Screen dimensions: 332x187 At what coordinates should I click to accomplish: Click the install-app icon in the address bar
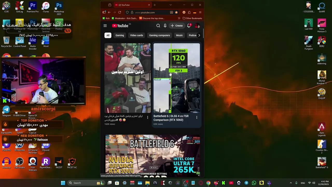click(171, 12)
